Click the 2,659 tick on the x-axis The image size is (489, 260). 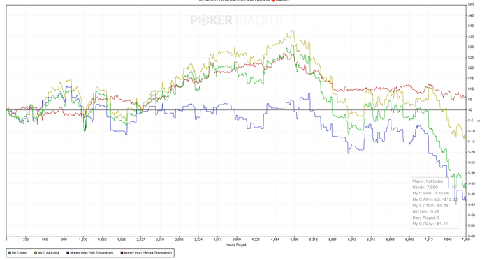click(x=160, y=240)
